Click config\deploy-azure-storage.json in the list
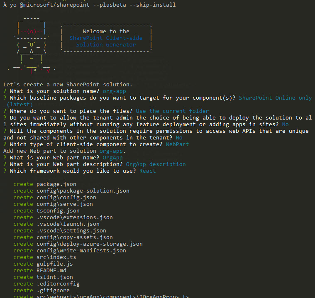 (x=89, y=244)
